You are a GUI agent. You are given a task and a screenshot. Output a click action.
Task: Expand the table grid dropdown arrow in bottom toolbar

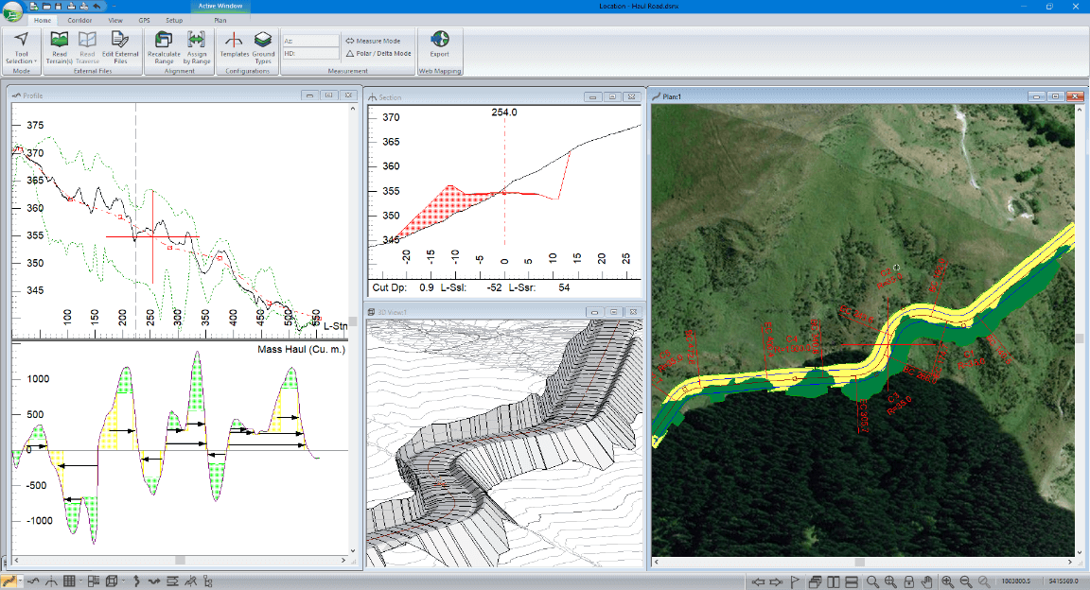81,581
